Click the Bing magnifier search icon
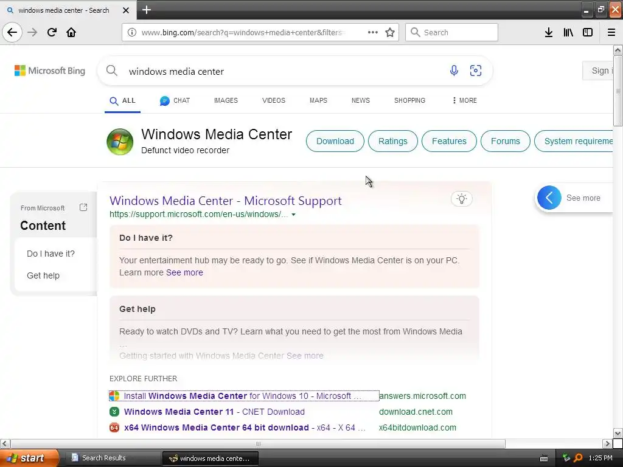Image resolution: width=623 pixels, height=467 pixels. [x=112, y=71]
